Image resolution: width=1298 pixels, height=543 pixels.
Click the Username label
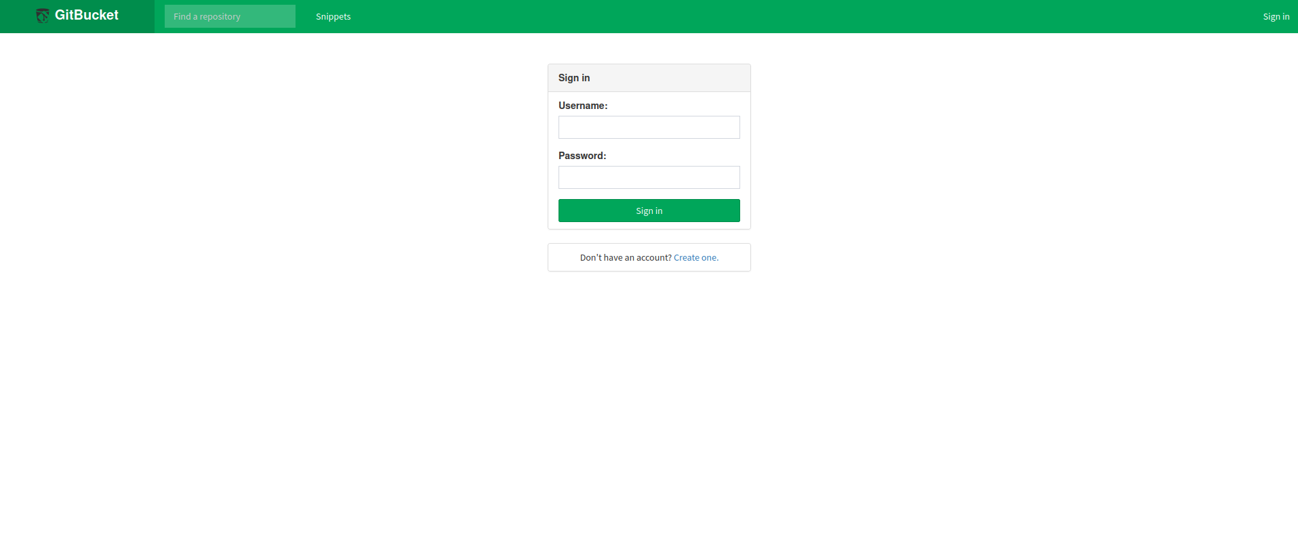(583, 106)
